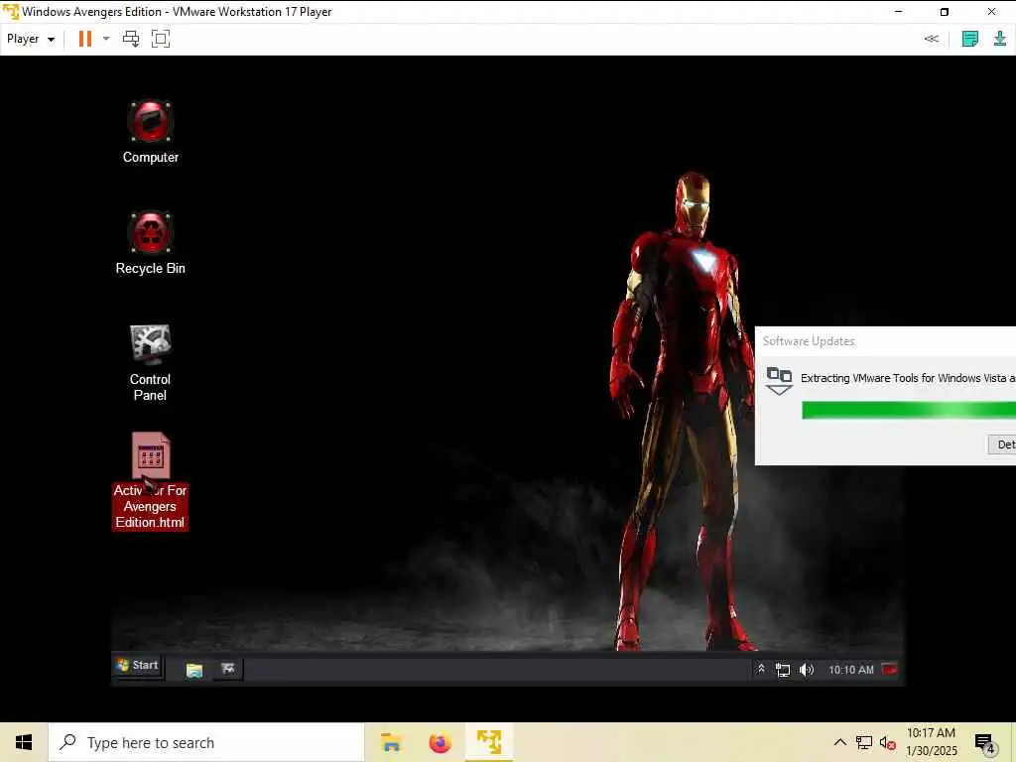Show hidden guest tray icons
Screen dimensions: 1016x762
coord(761,669)
